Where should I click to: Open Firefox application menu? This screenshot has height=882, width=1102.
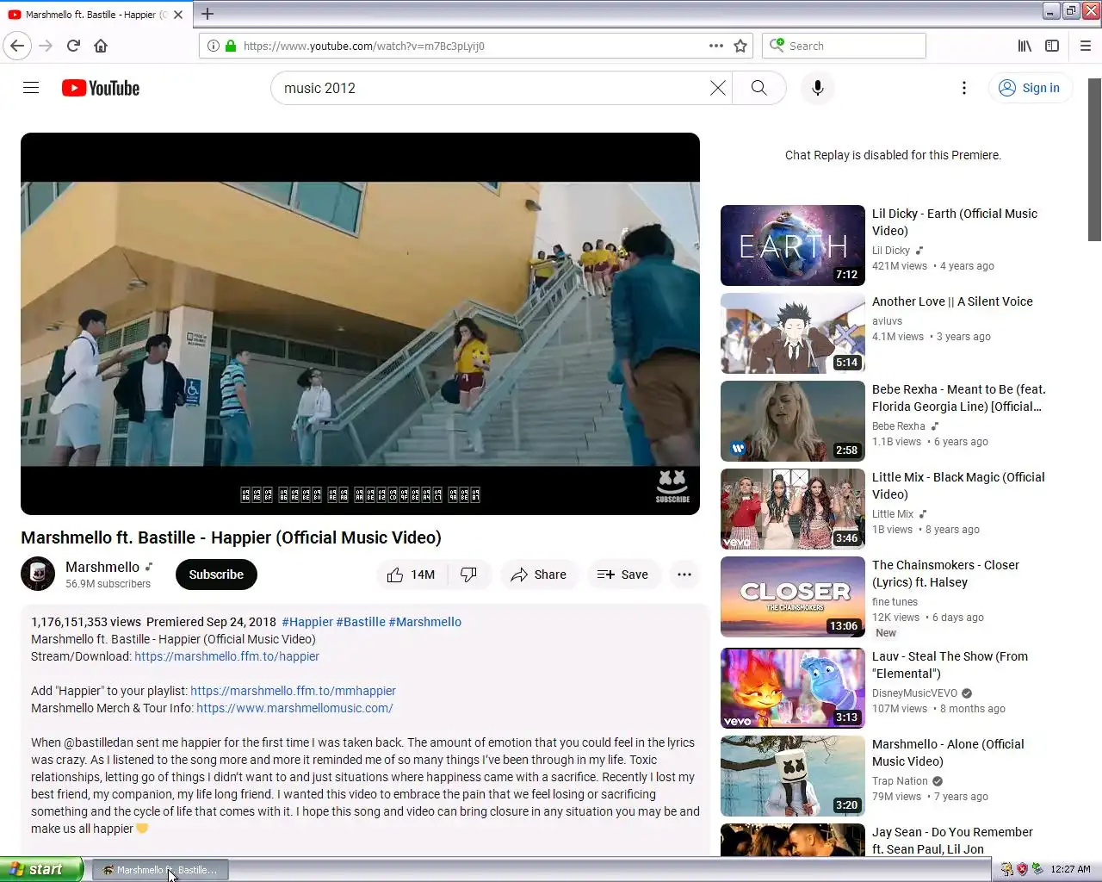coord(1086,46)
